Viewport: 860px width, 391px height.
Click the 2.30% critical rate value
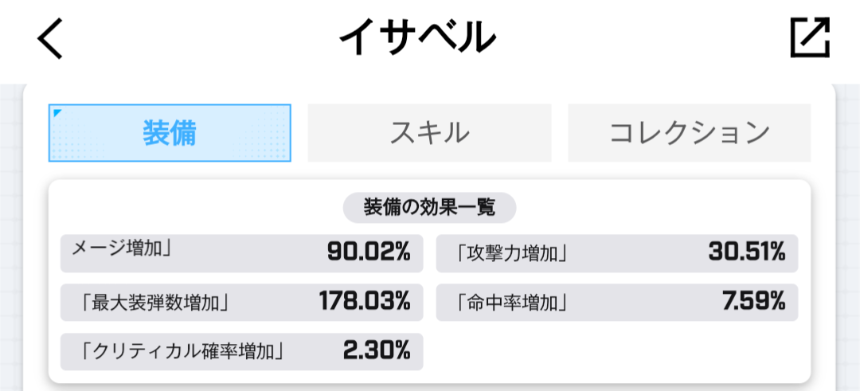(377, 350)
